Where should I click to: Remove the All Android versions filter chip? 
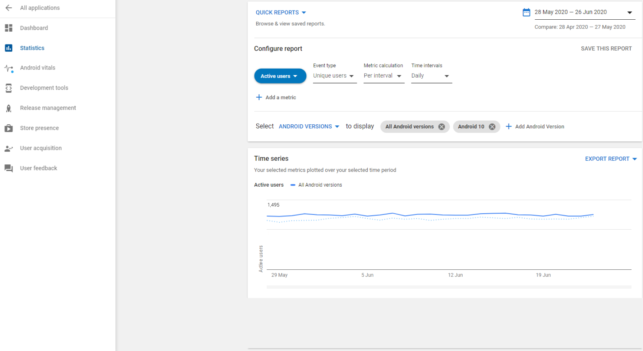pos(441,126)
